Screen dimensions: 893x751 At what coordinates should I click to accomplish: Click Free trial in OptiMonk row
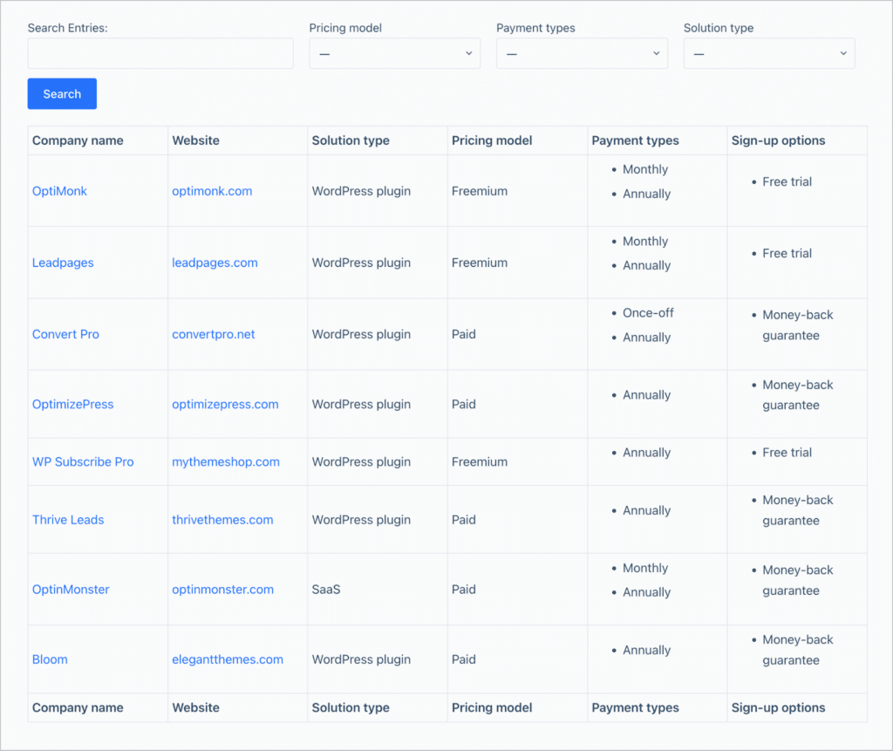coord(787,181)
